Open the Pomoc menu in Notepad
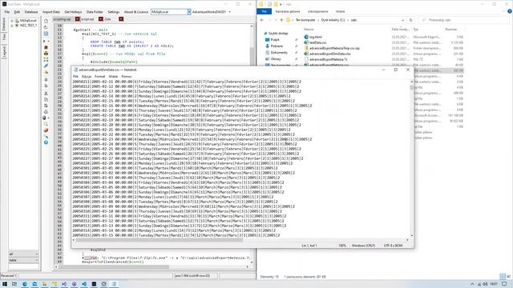Screen dimensions: 513x288 click(127, 77)
